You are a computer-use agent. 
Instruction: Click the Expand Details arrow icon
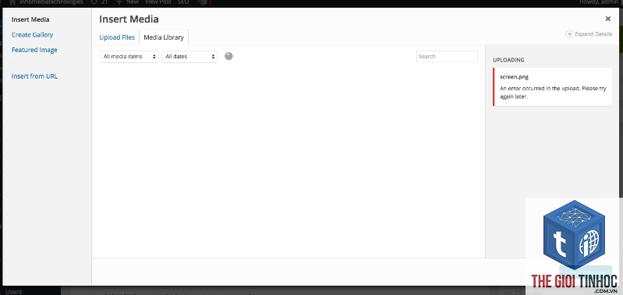[569, 34]
